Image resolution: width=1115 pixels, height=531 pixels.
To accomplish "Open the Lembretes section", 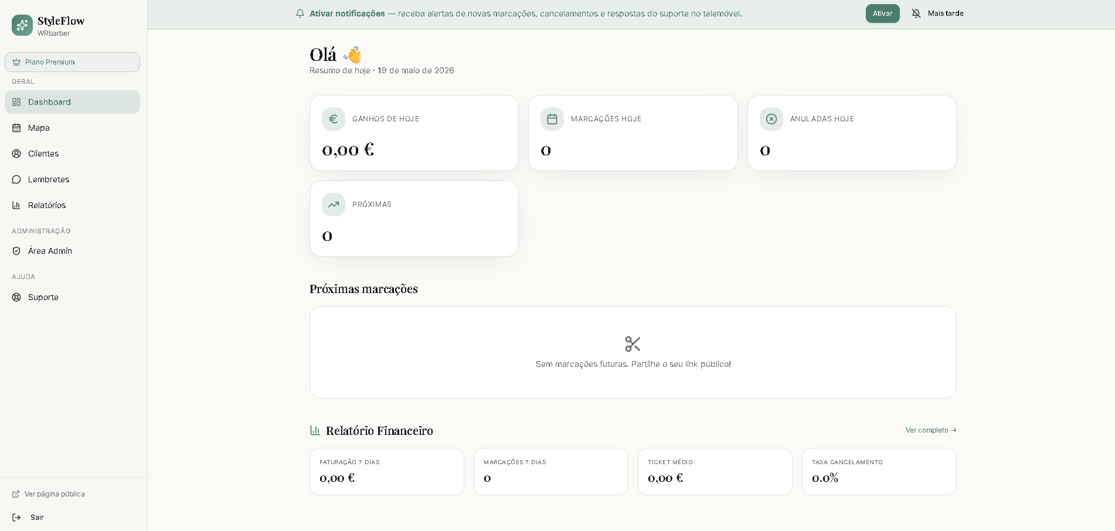I will [x=72, y=179].
